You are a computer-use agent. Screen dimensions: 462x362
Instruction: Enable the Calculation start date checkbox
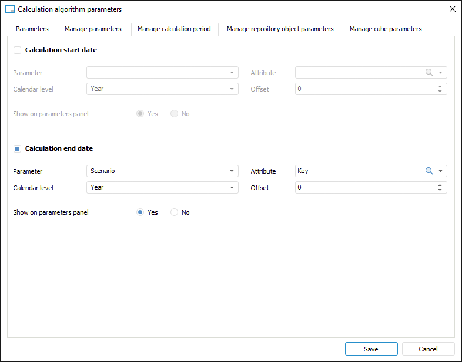coord(18,50)
